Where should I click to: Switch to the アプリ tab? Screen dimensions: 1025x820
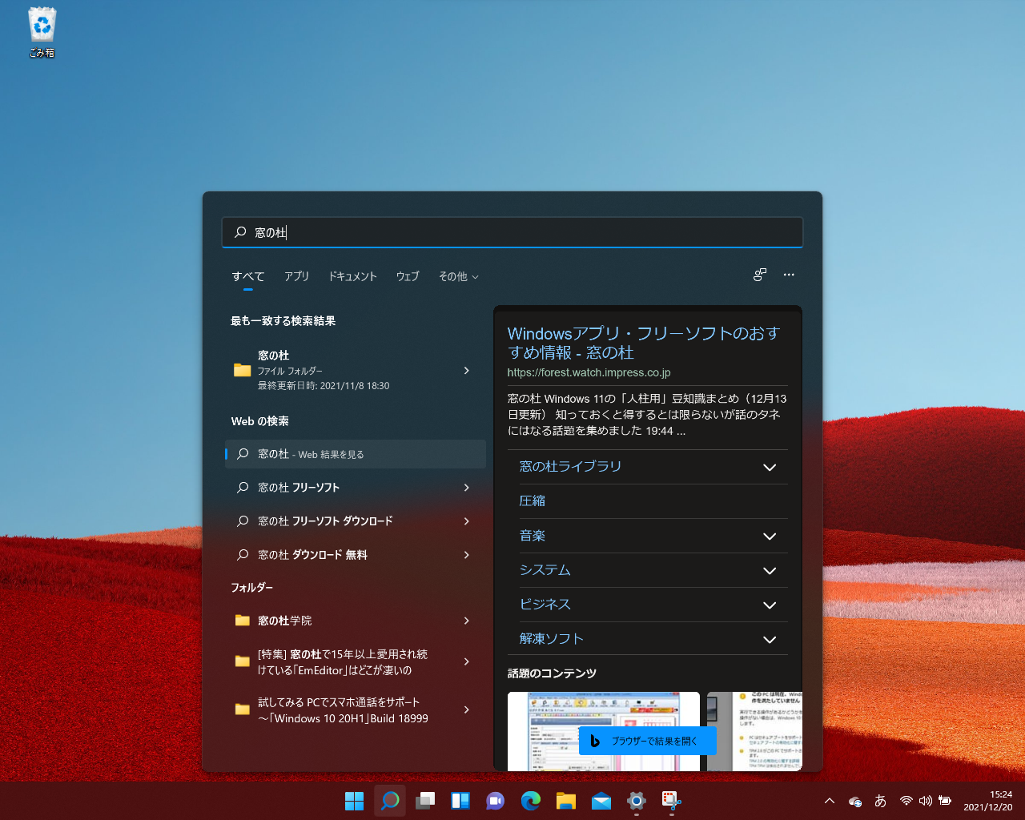pyautogui.click(x=296, y=276)
